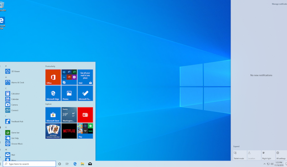Open the Microsoft Store tile

[53, 115]
